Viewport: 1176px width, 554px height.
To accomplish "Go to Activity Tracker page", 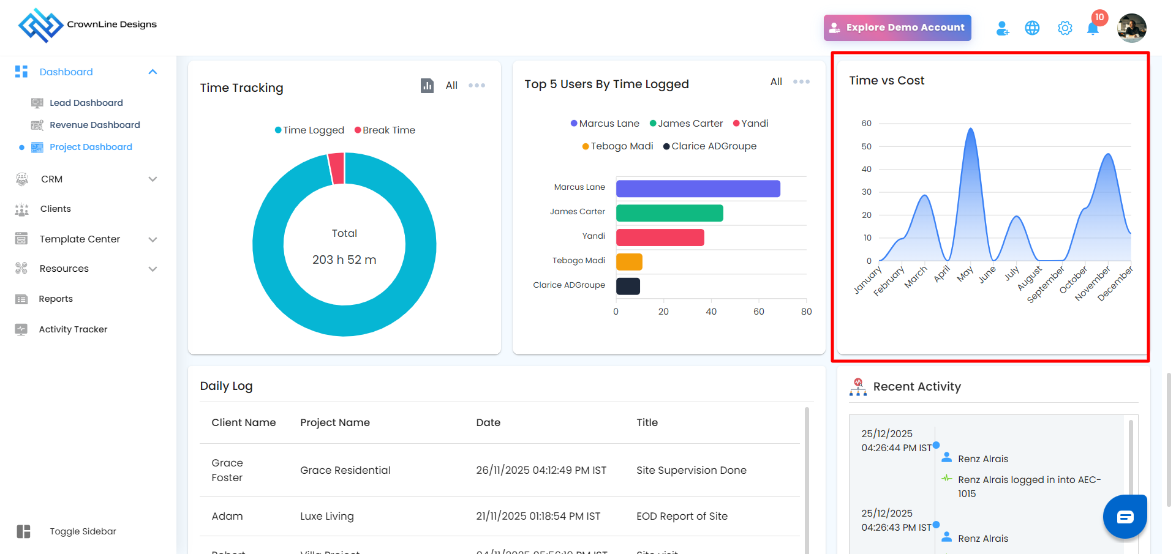I will (x=73, y=329).
